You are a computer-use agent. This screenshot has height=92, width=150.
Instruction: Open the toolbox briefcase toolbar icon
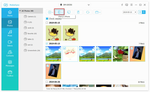pyautogui.click(x=97, y=12)
